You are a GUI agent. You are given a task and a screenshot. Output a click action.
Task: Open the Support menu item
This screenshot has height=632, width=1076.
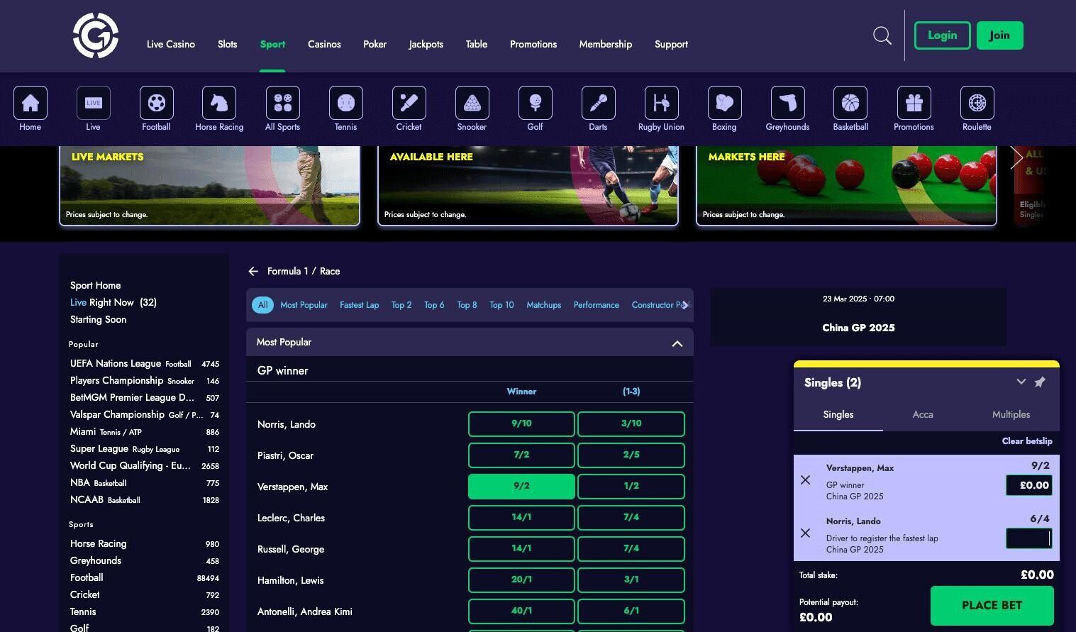tap(672, 44)
